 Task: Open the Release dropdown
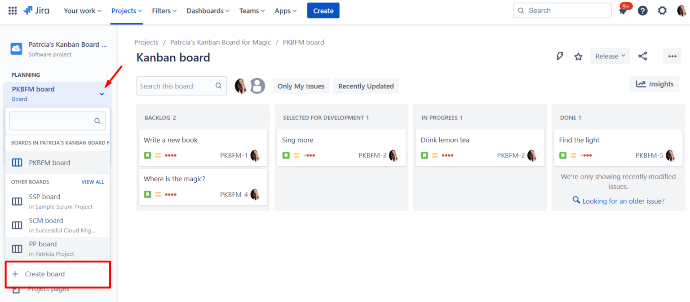coord(610,56)
